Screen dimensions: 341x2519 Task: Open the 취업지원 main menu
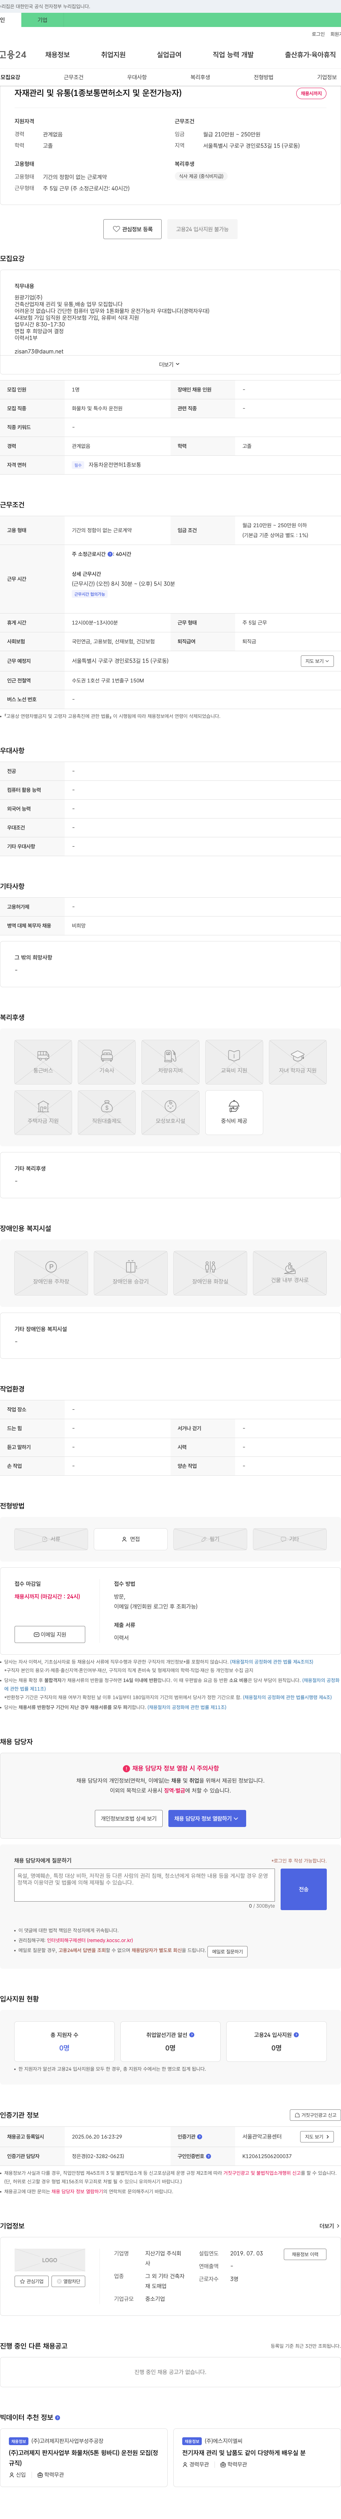point(113,55)
